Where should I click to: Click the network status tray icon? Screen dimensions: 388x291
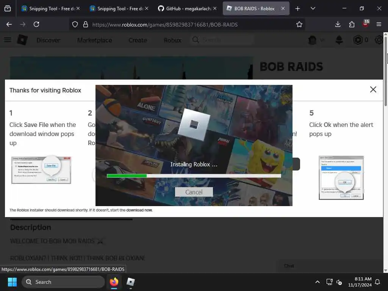329,282
